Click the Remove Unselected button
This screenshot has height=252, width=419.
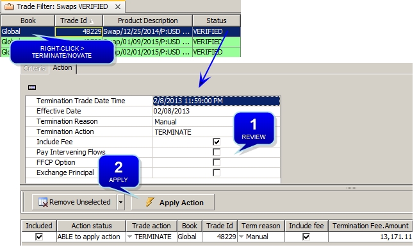[74, 202]
